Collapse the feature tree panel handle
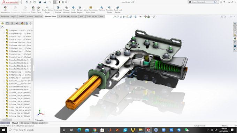237x133 pixels. [34, 68]
